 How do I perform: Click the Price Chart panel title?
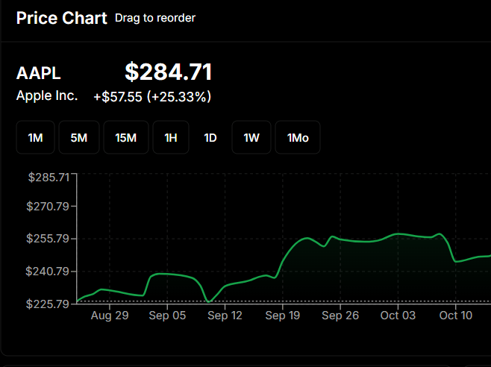click(x=62, y=18)
